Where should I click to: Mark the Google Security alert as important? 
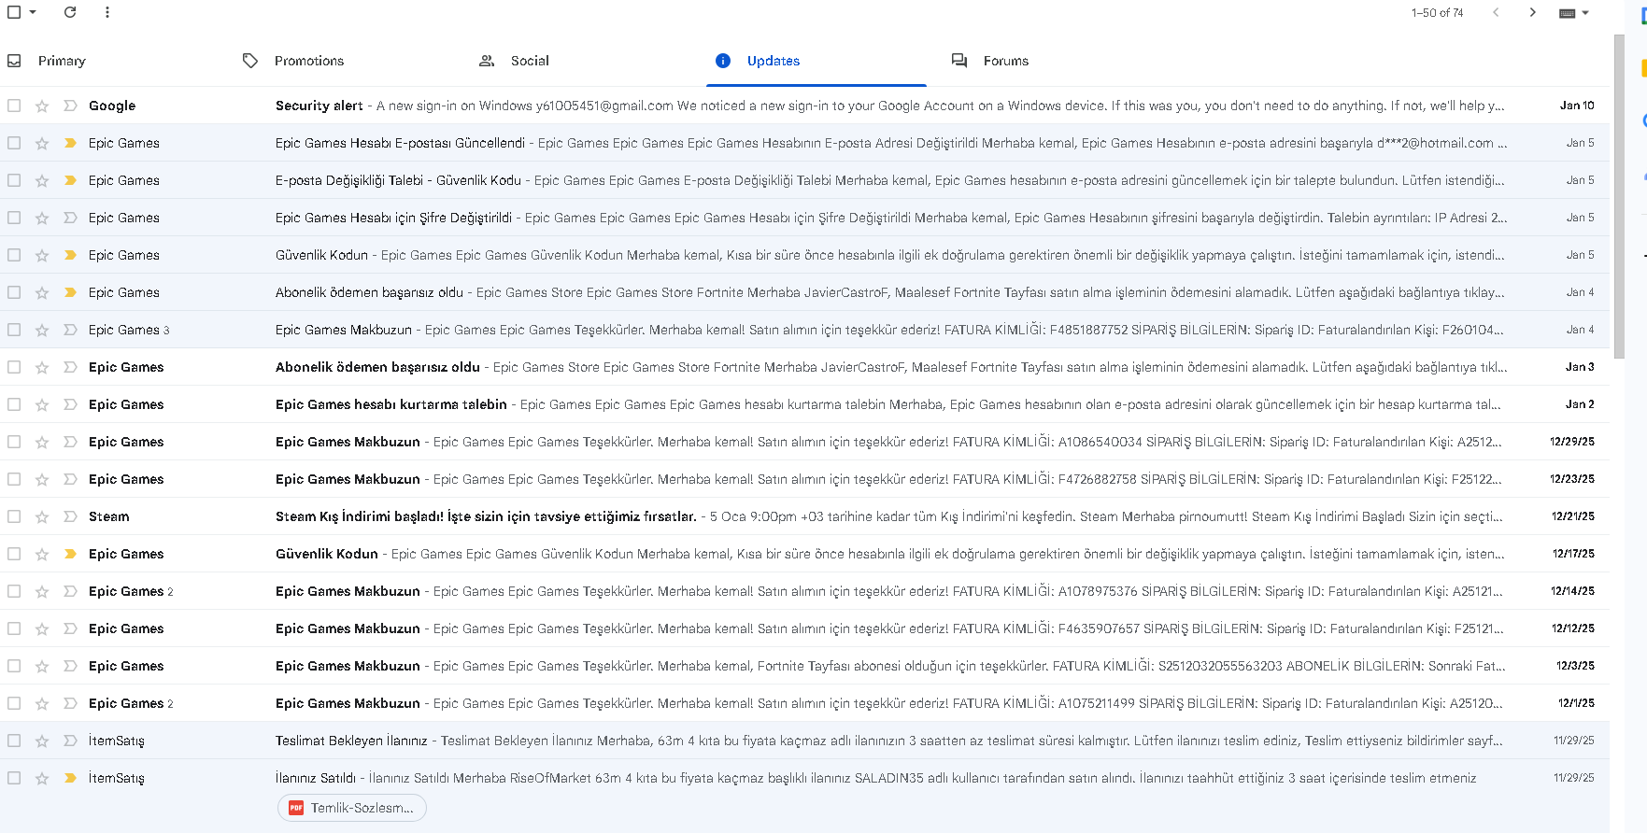tap(70, 106)
